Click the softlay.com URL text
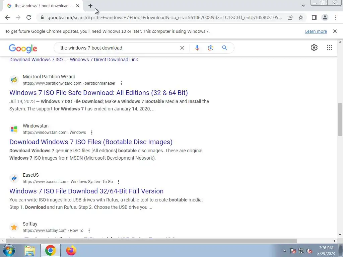343x257 pixels. (53, 231)
